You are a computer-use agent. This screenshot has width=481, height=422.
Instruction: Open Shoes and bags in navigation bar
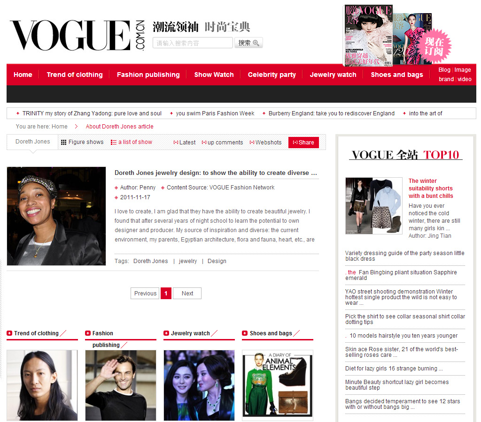(397, 75)
